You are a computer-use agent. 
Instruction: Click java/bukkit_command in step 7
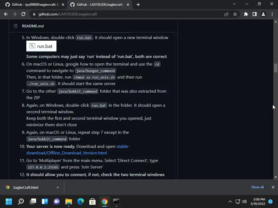click(x=78, y=91)
